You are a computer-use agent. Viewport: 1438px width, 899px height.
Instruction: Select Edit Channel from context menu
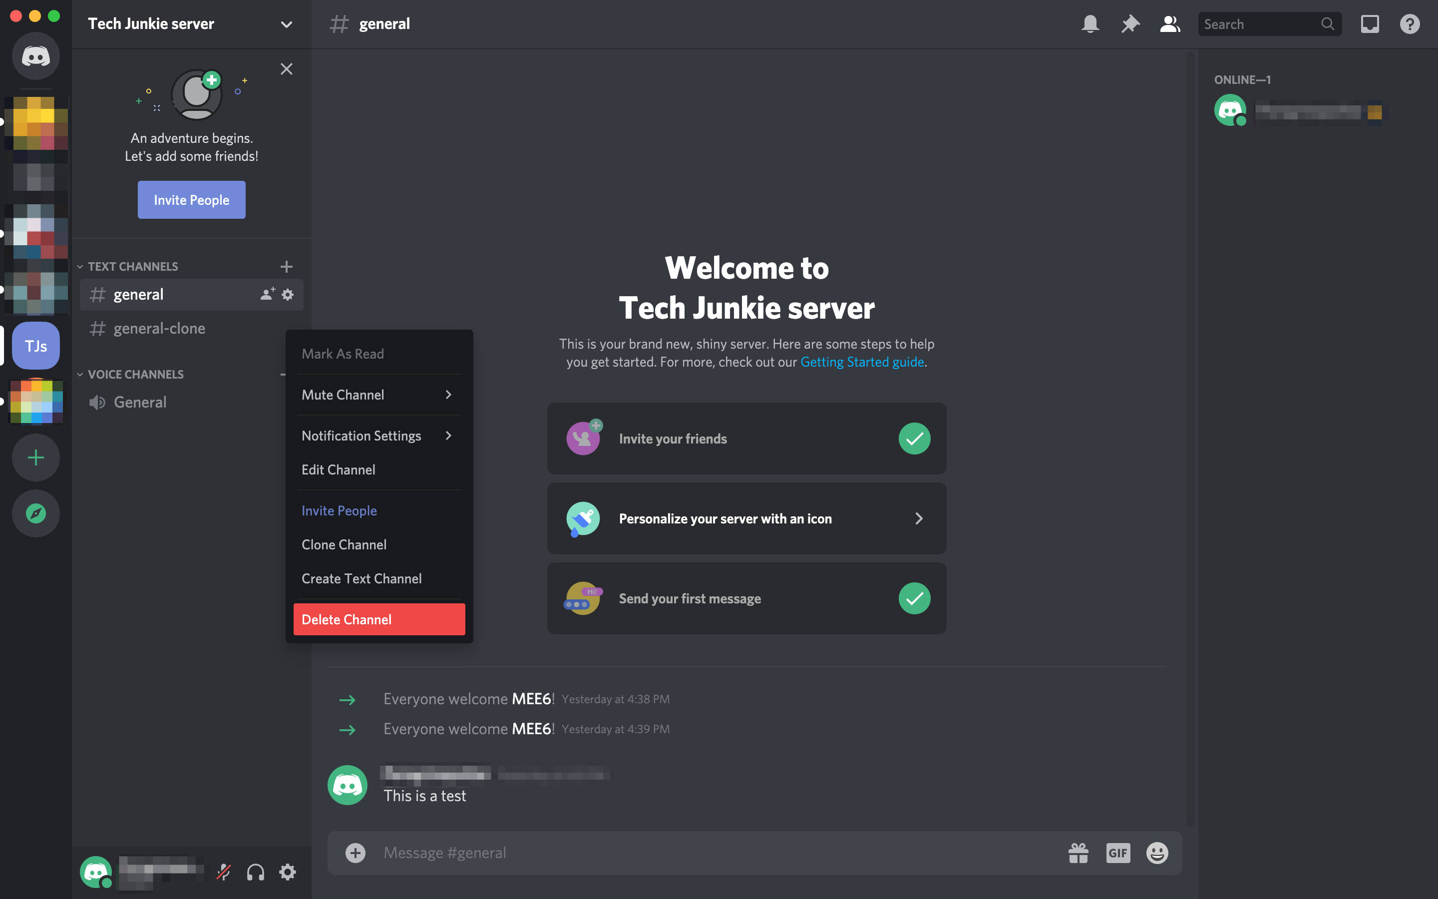click(x=339, y=470)
